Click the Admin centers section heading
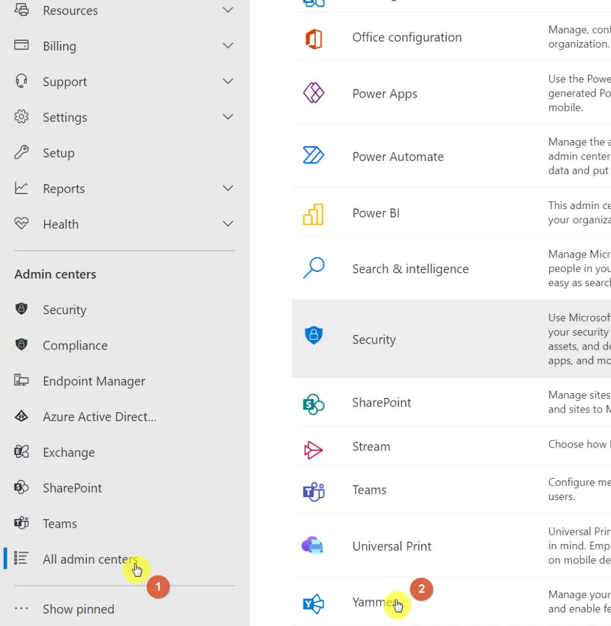 point(55,274)
